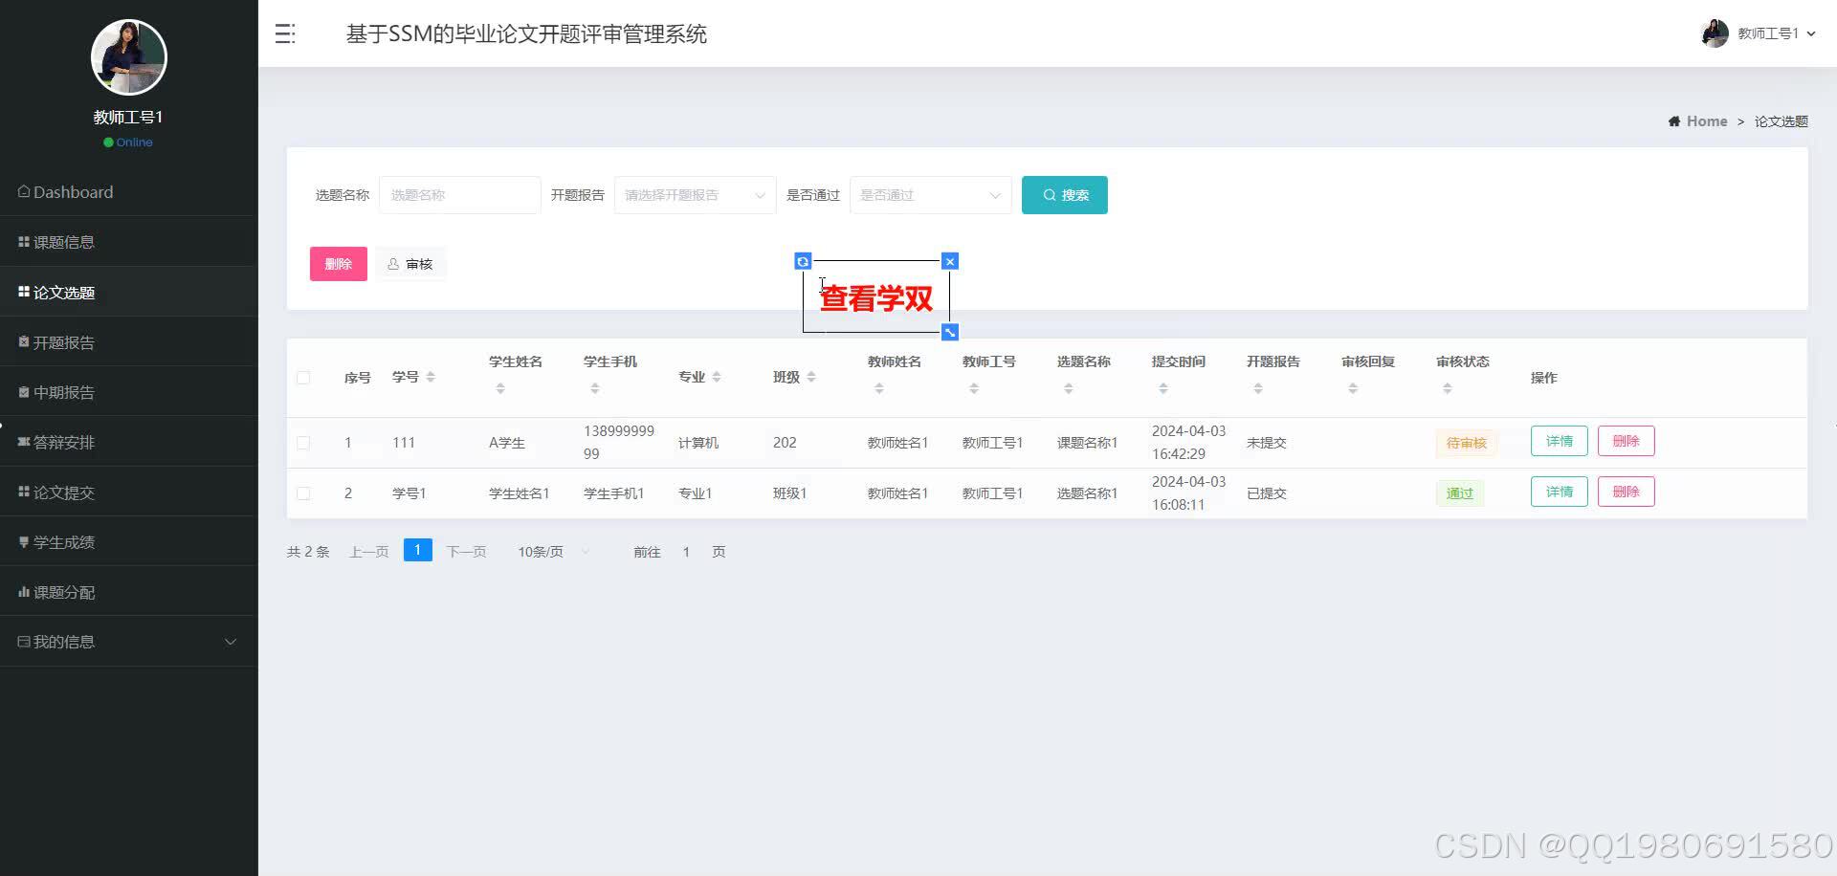Open the 请选择开题报告 dropdown
This screenshot has height=876, width=1837.
click(x=694, y=194)
